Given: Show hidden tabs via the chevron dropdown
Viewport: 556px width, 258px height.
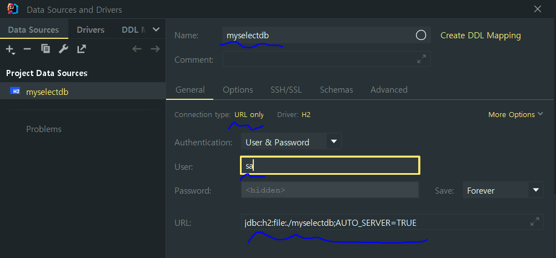Looking at the screenshot, I should (x=156, y=29).
